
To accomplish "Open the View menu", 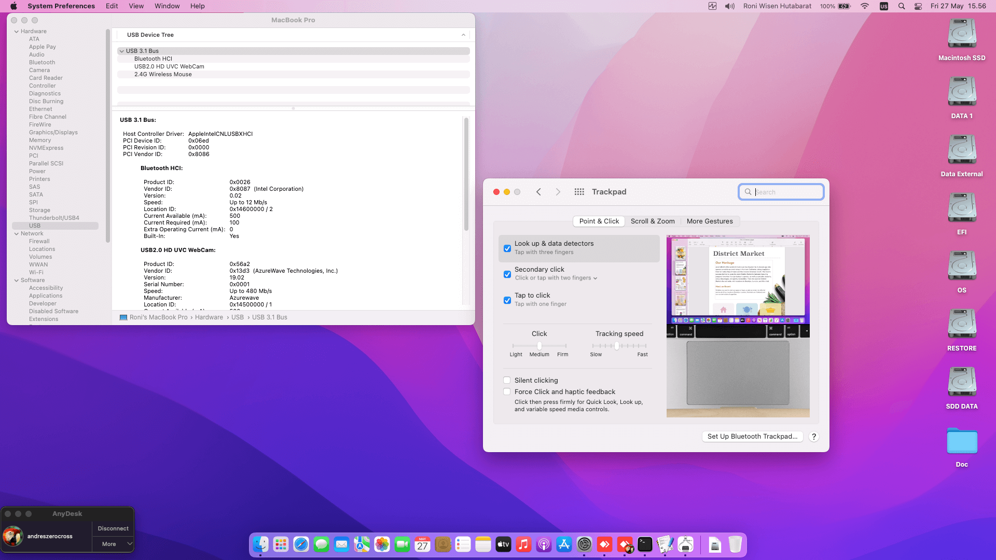I will 136,6.
